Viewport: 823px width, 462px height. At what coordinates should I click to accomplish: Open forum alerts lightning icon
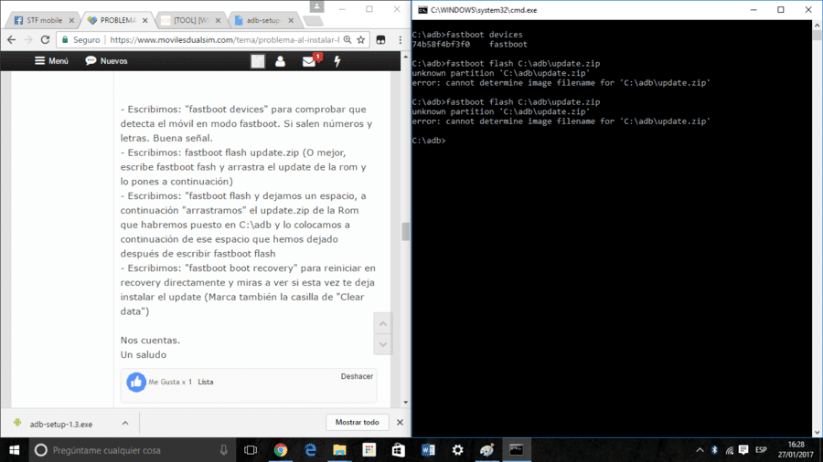point(337,61)
